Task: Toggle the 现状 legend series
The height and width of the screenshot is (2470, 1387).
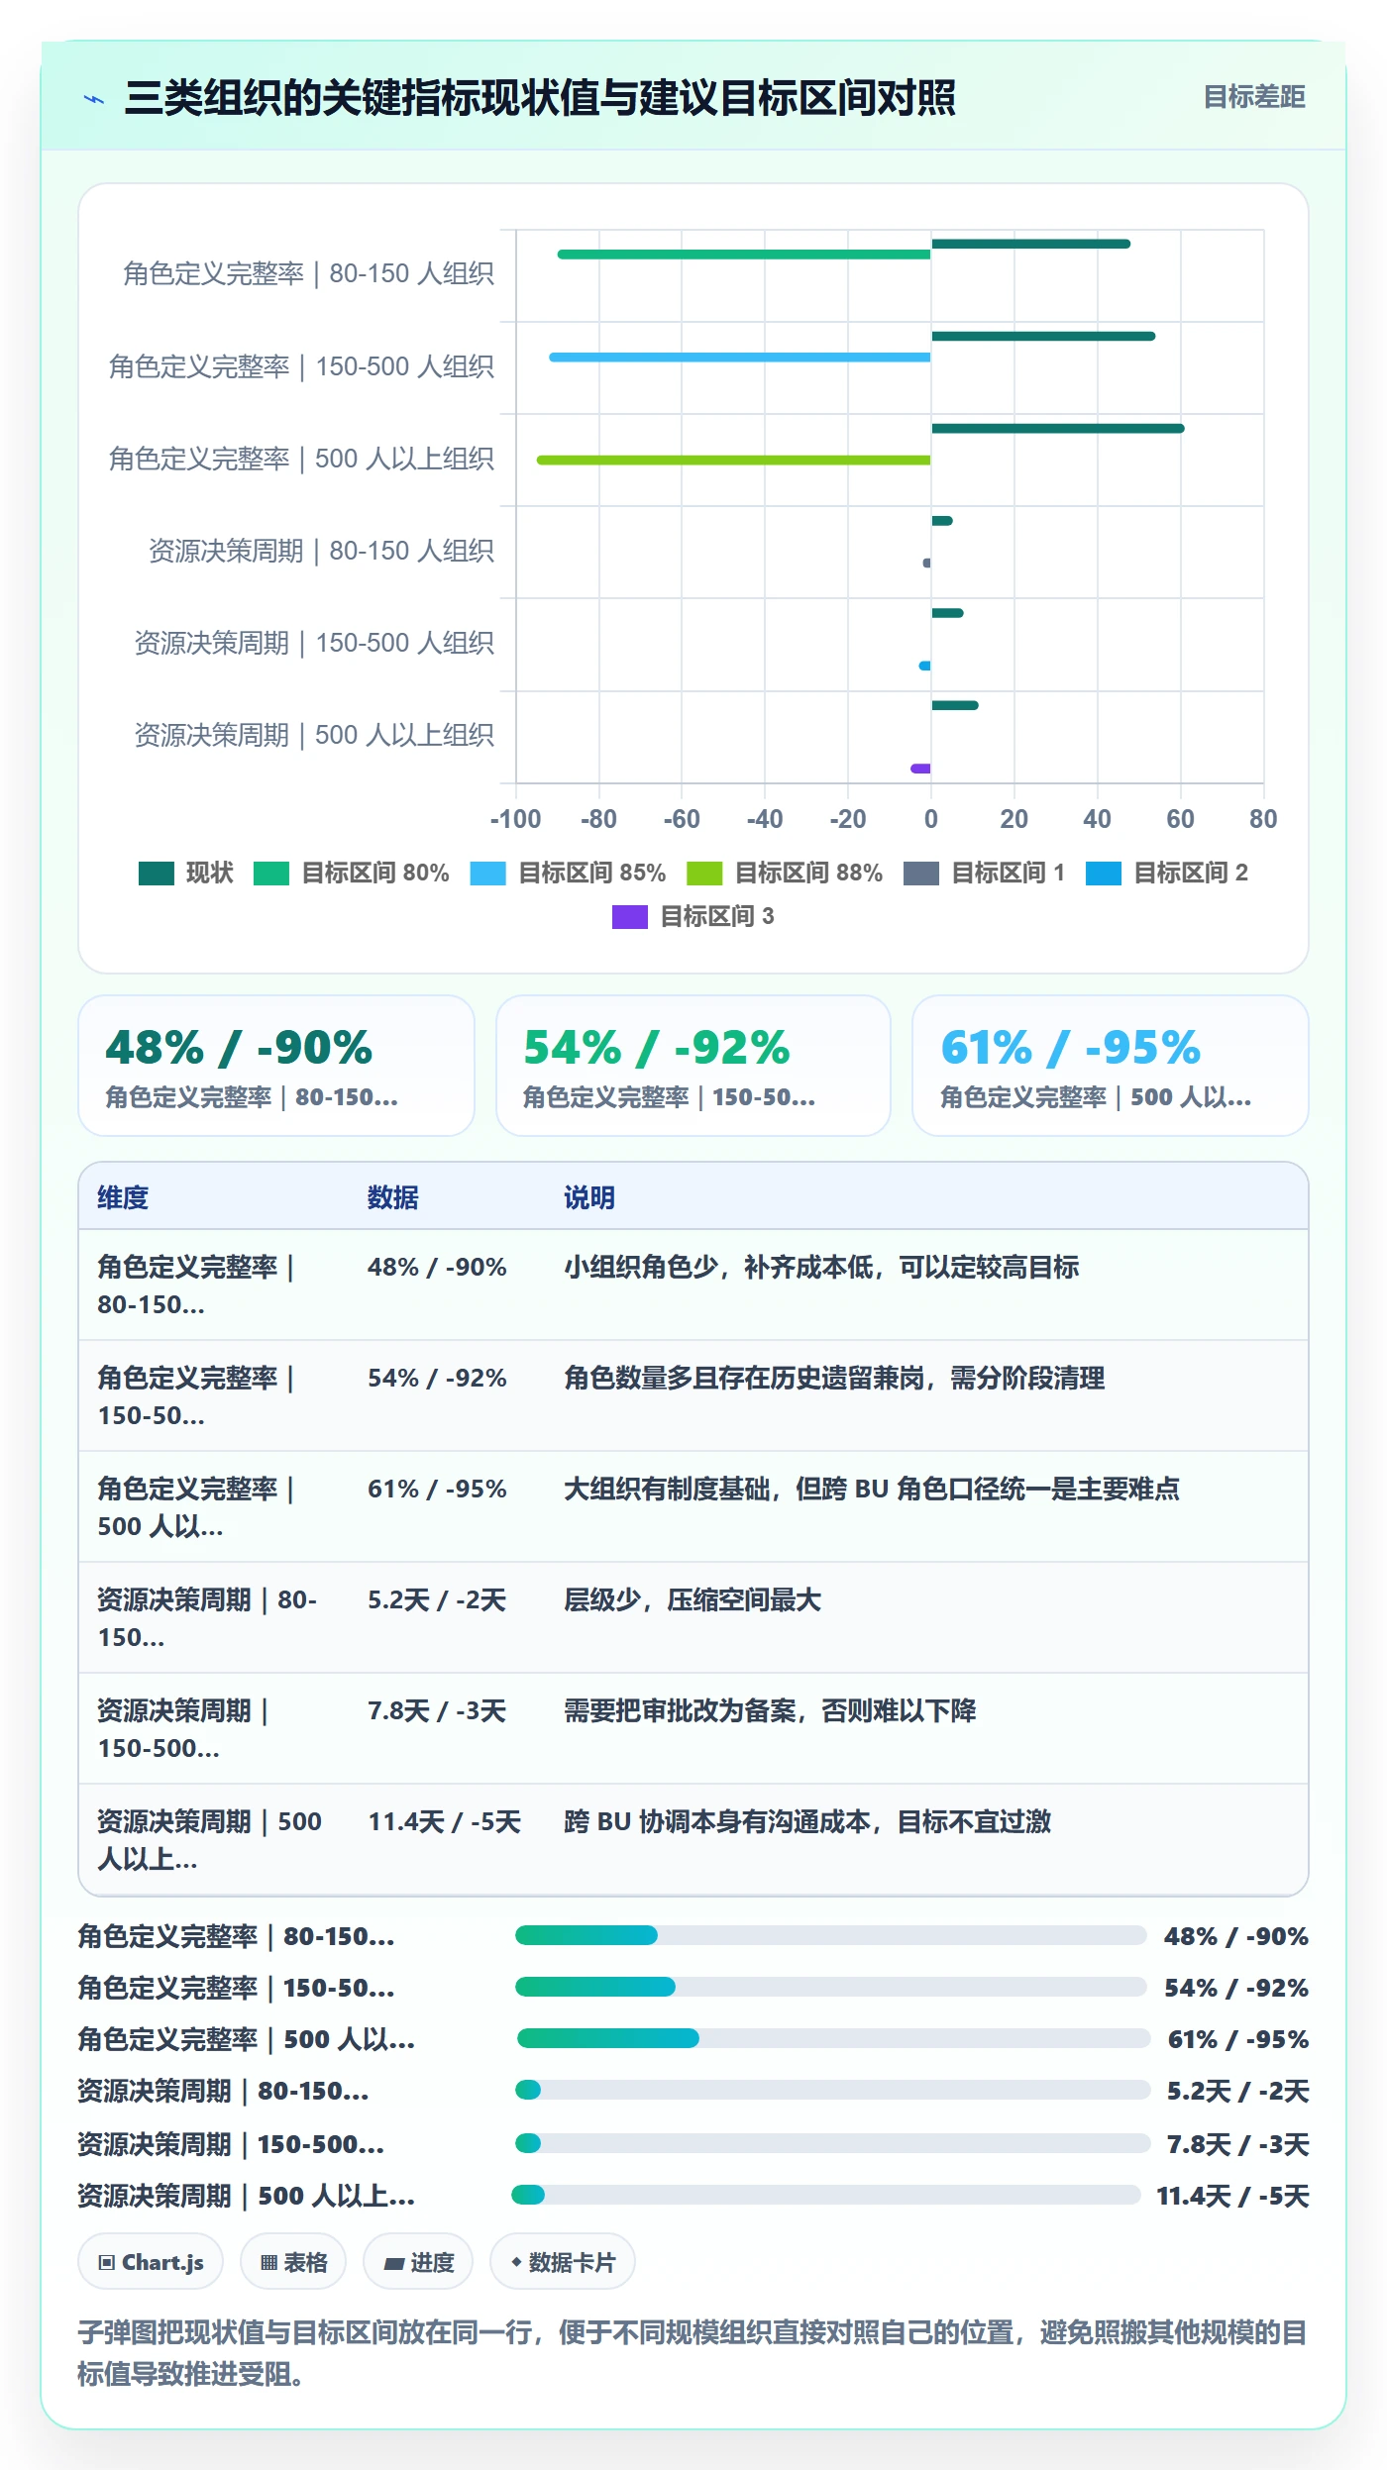Action: pyautogui.click(x=186, y=873)
